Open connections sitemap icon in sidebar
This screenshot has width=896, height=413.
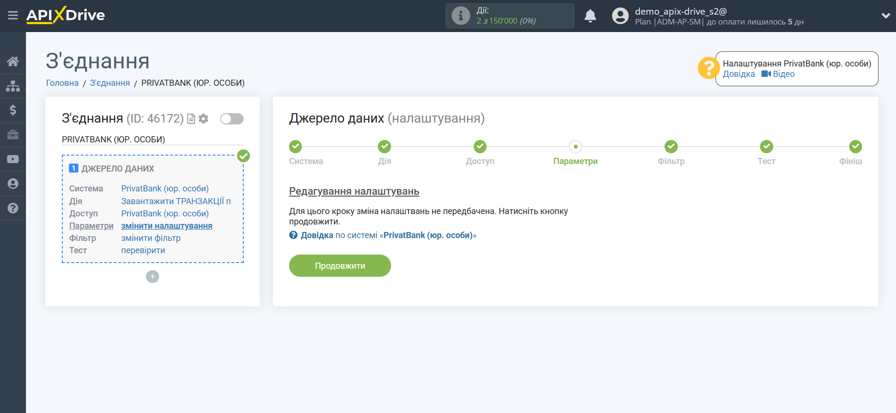coord(13,86)
